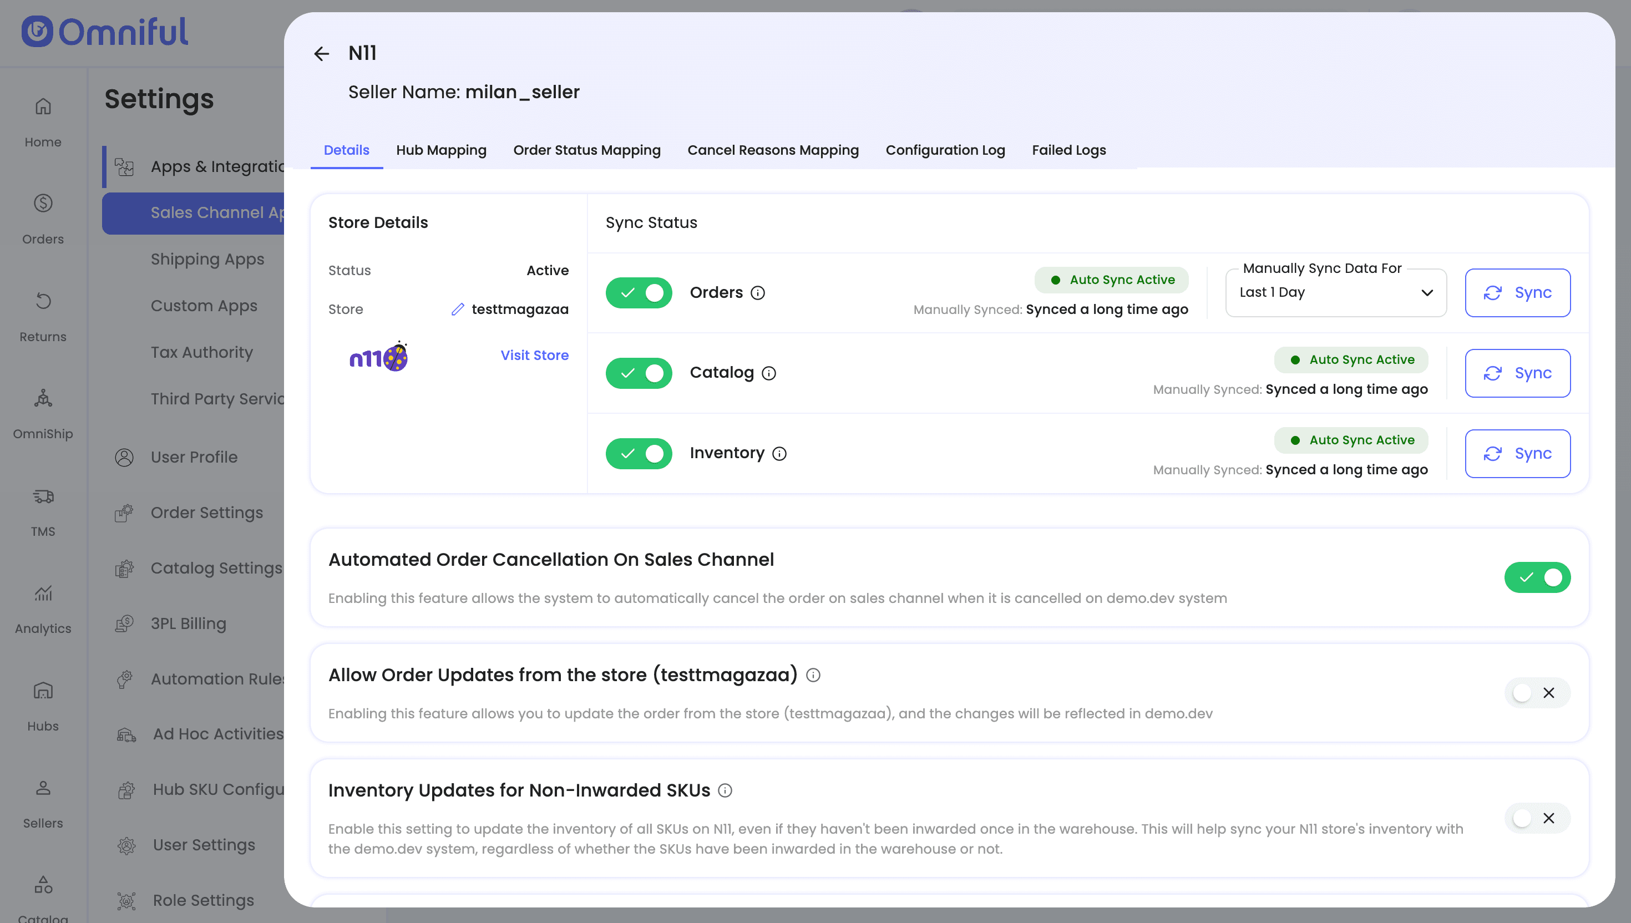Click info icon next to Inventory Updates heading
This screenshot has width=1631, height=923.
pos(725,791)
